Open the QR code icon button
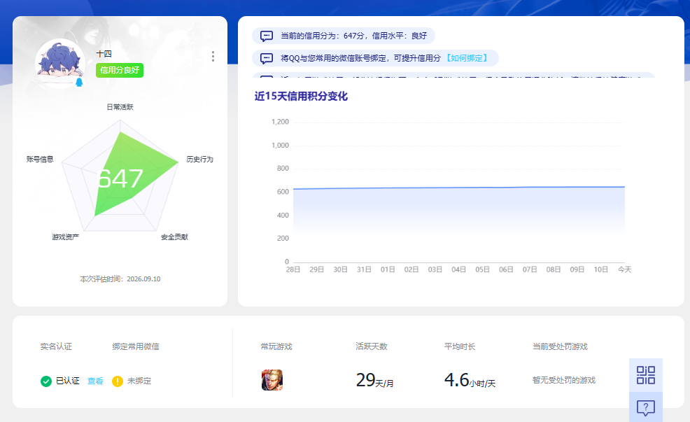The width and height of the screenshot is (690, 422). point(645,375)
